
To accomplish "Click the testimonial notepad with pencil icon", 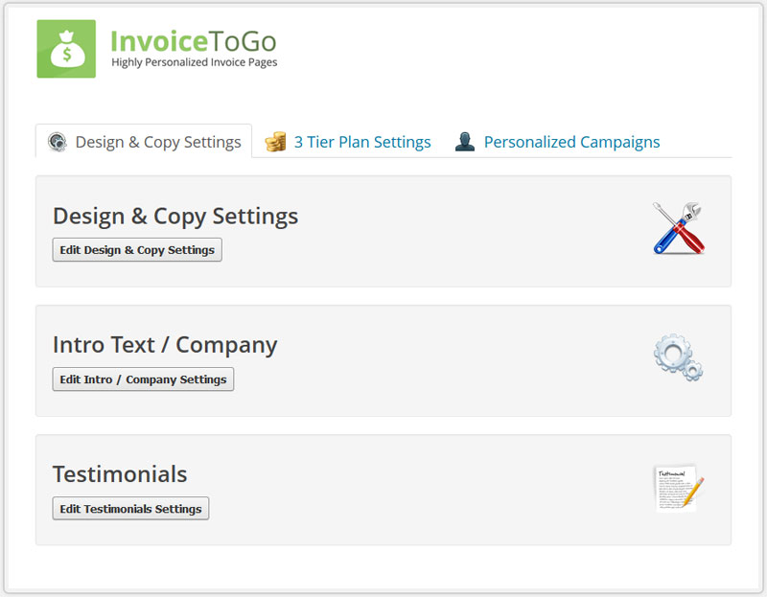I will click(x=679, y=488).
